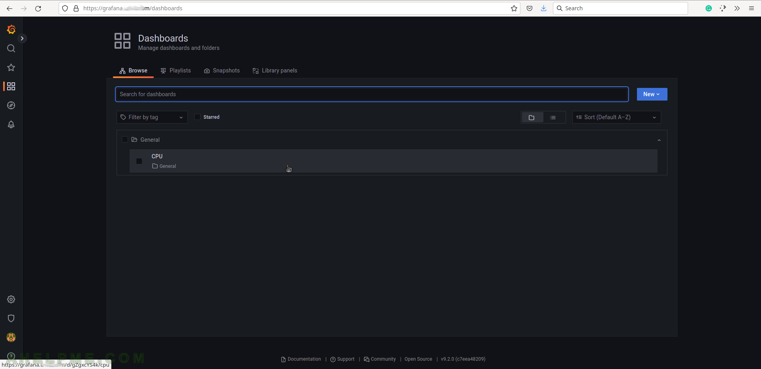Select folder view layout button

[532, 118]
